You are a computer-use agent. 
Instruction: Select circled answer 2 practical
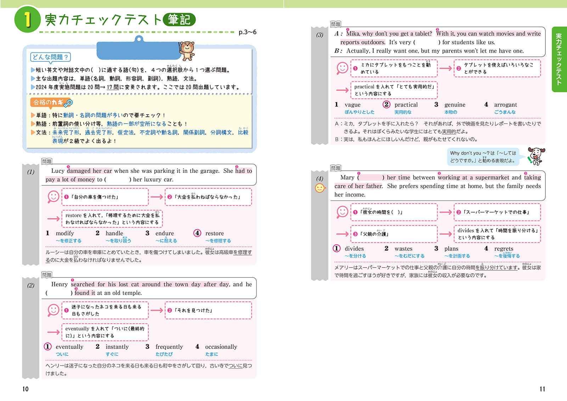386,105
